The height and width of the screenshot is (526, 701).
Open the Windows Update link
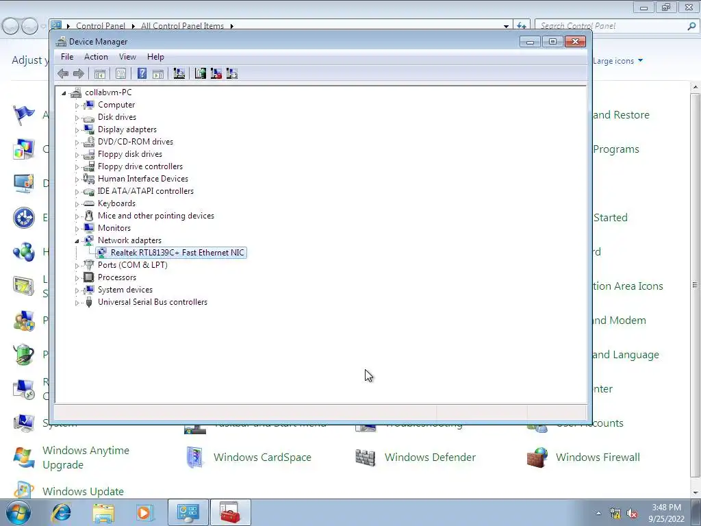[83, 491]
